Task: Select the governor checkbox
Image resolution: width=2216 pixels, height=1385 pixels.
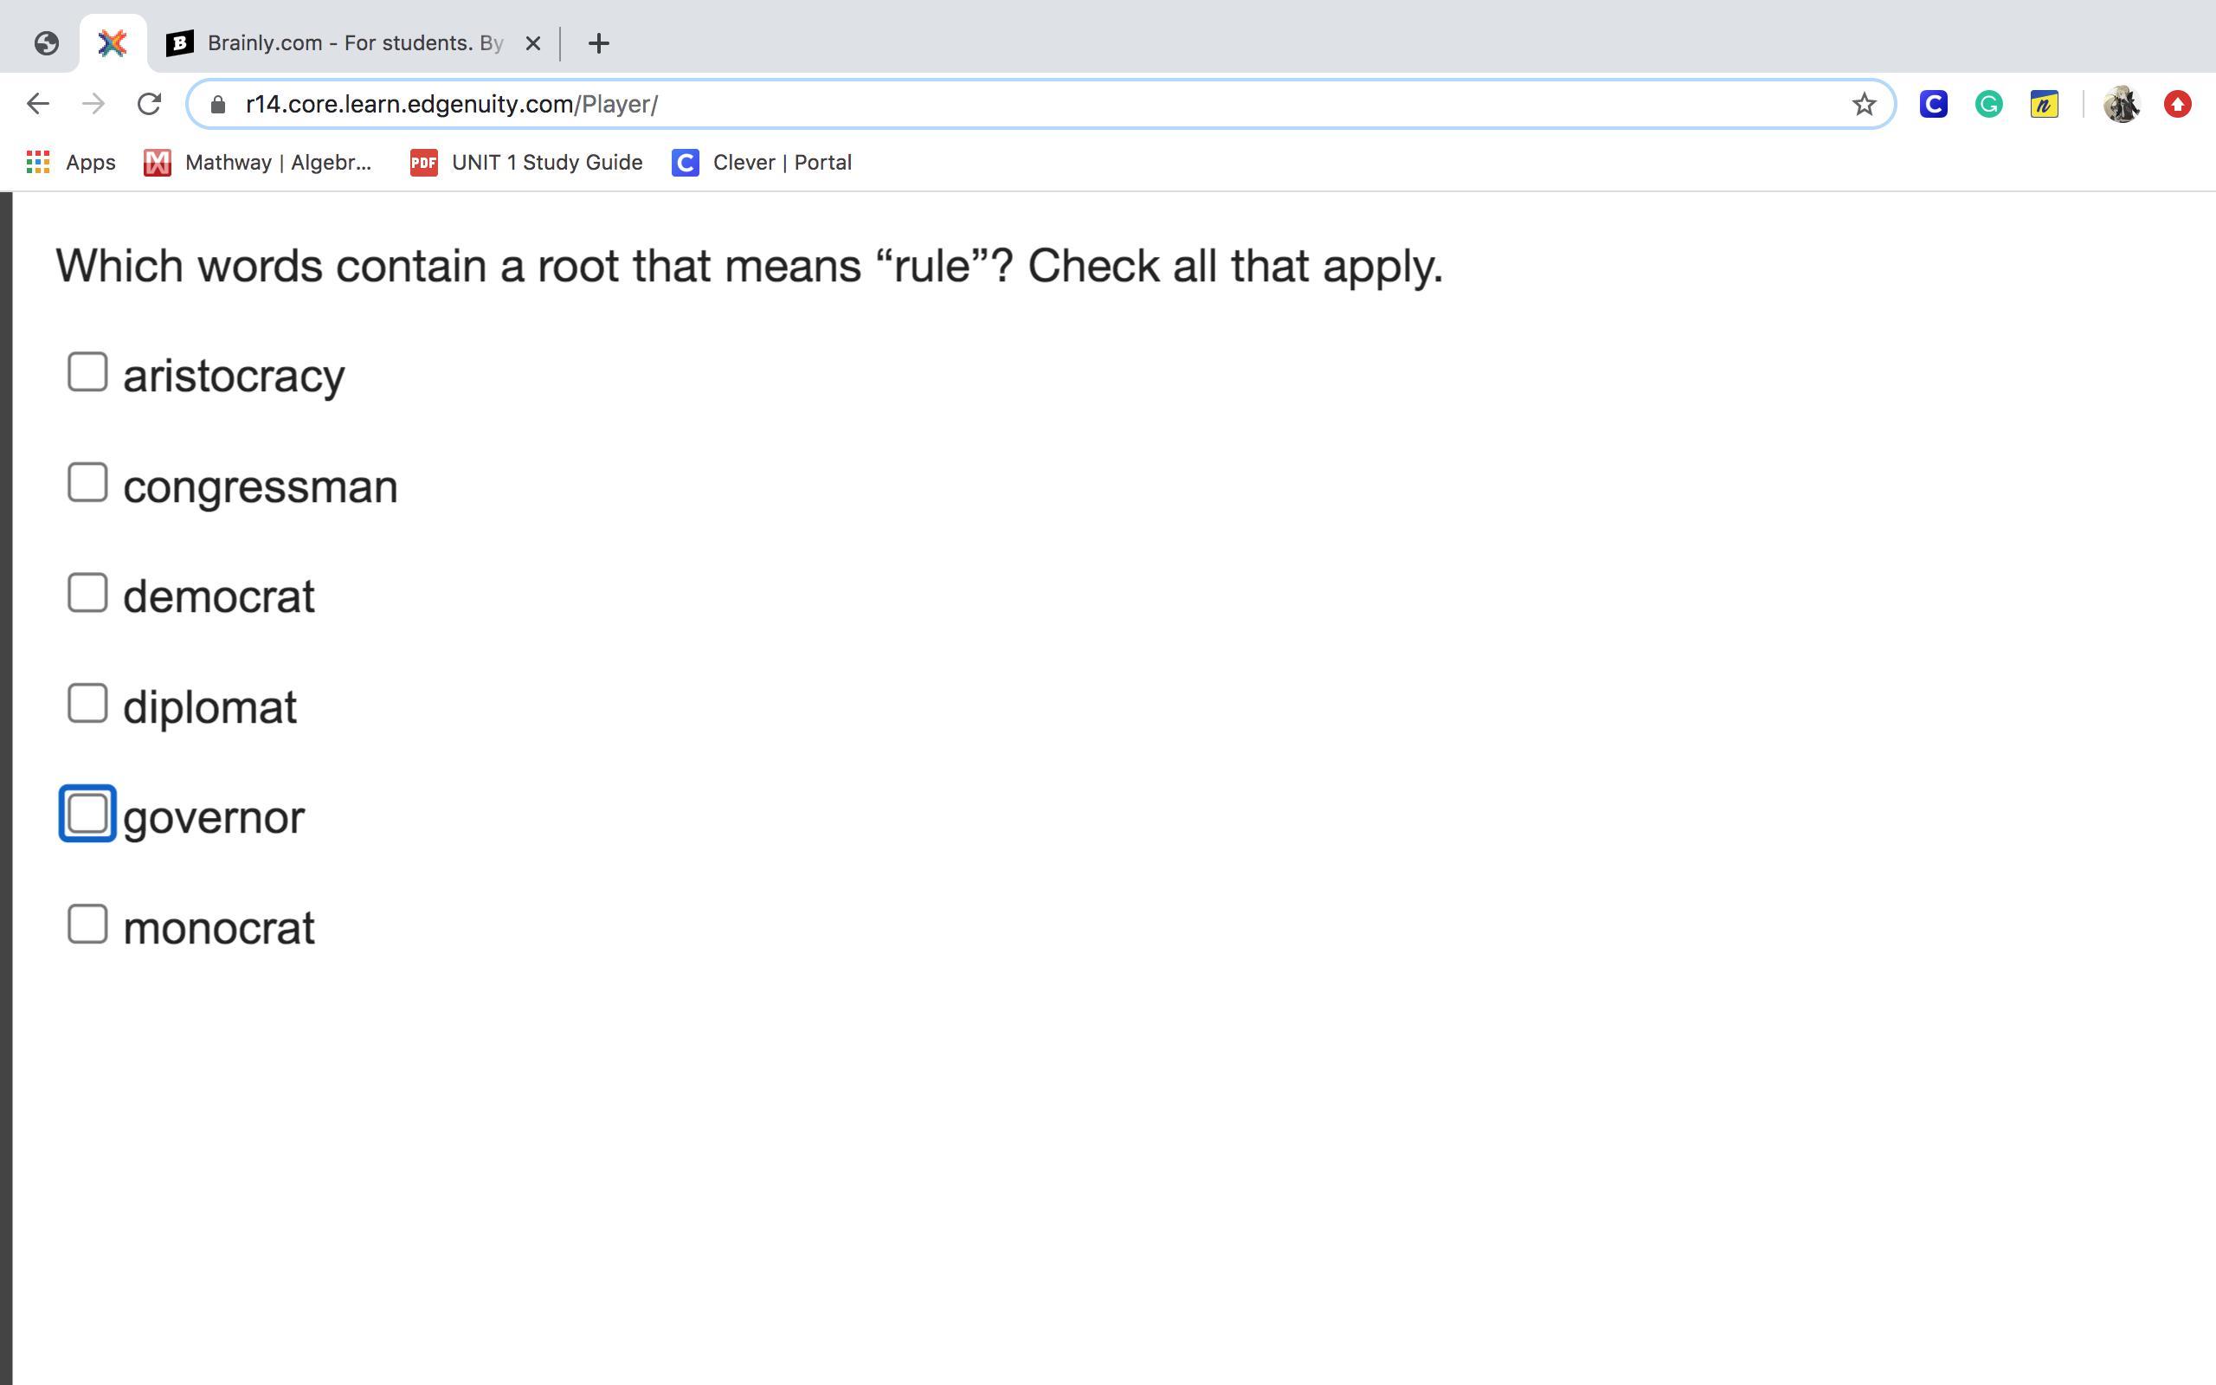Action: tap(88, 814)
